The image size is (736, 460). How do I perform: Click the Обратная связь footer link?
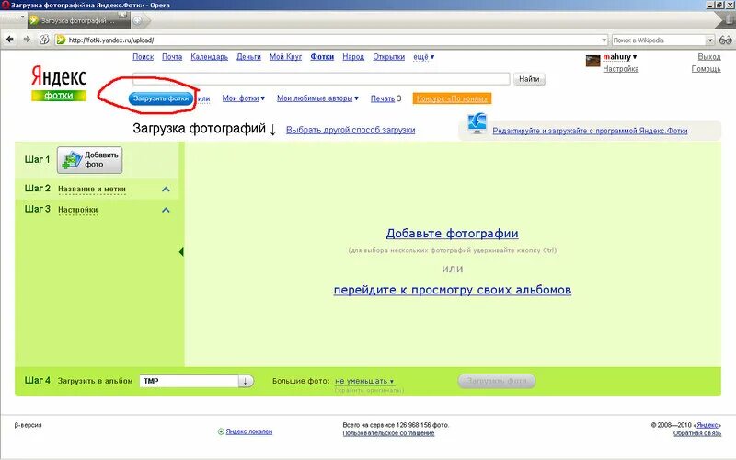point(697,433)
